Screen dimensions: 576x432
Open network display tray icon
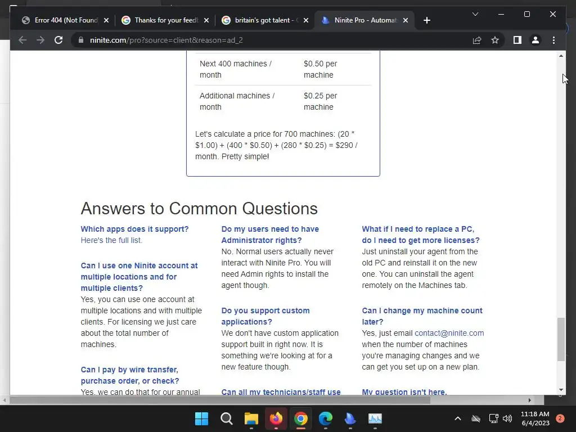(493, 418)
